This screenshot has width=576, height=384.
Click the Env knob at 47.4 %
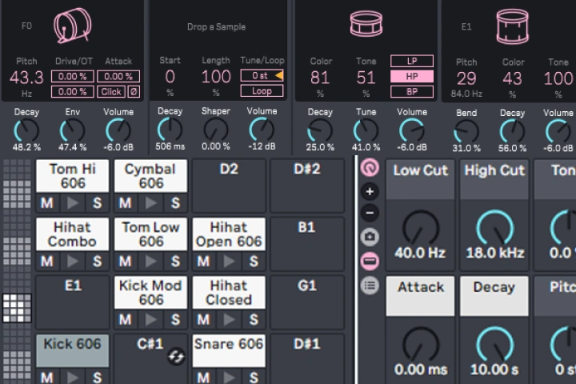coord(72,131)
